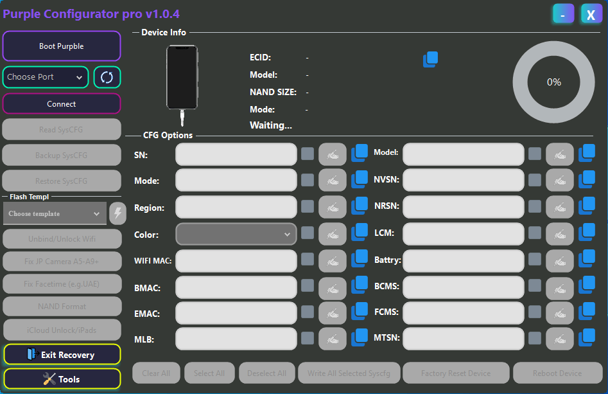Open the Color selection dropdown
The height and width of the screenshot is (394, 608).
coord(236,234)
